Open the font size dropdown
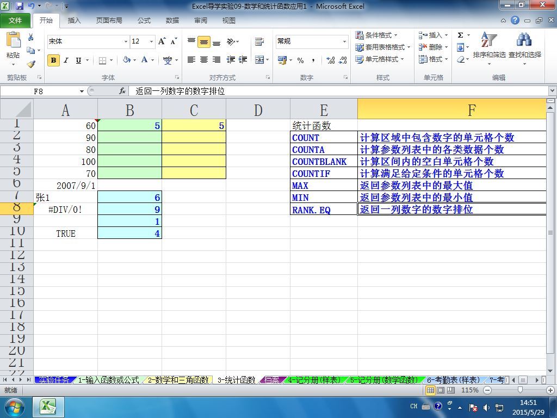 151,41
